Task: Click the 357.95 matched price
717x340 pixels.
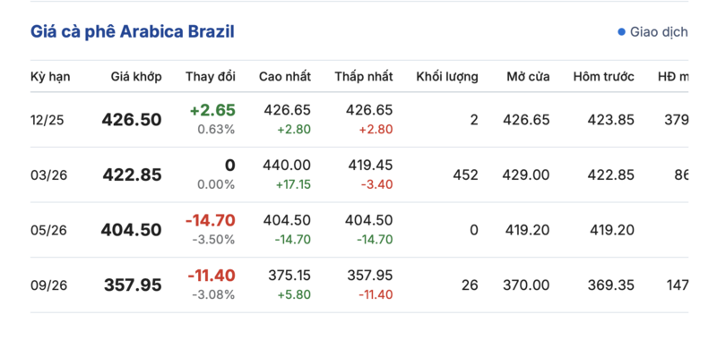Action: (133, 285)
